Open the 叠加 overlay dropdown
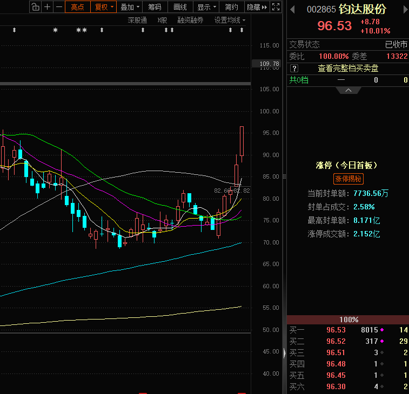 point(130,7)
